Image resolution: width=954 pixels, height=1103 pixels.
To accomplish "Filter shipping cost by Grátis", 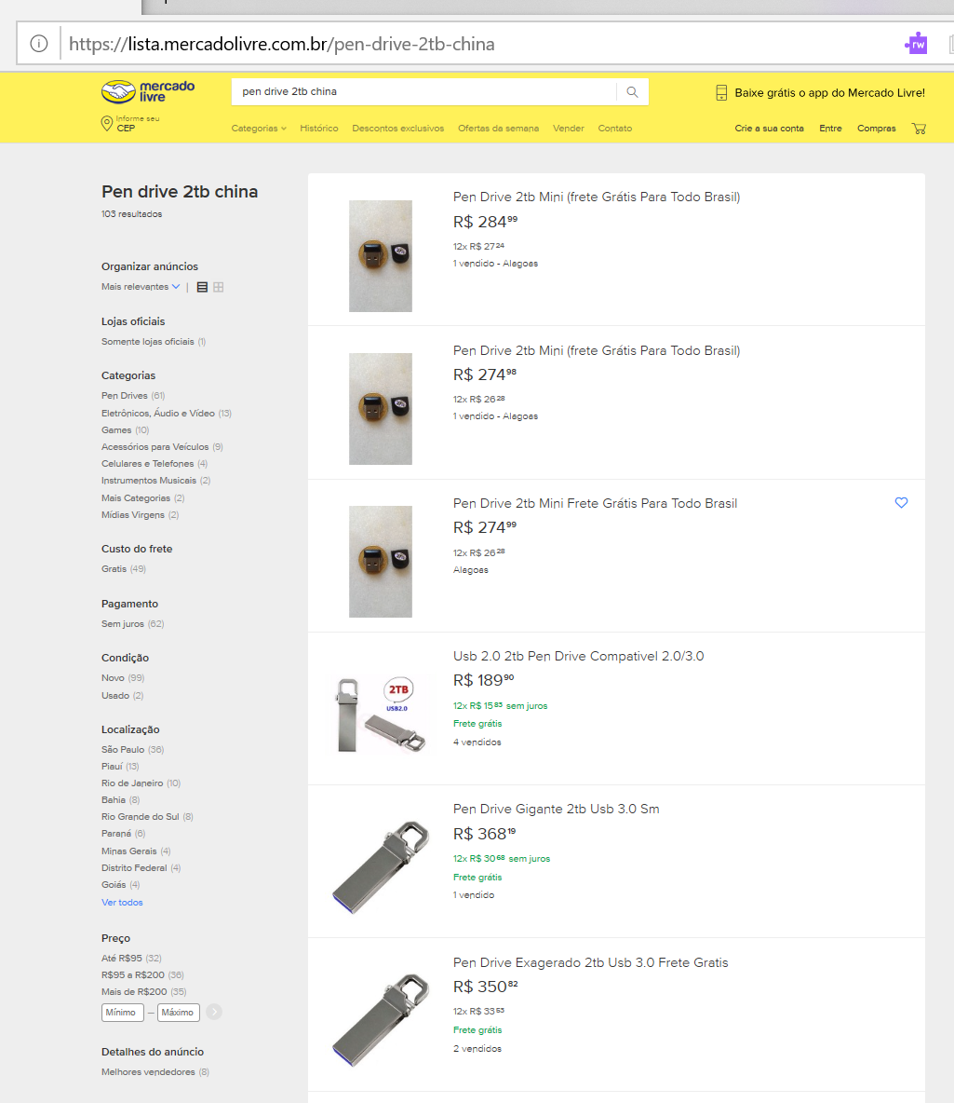I will click(x=114, y=569).
